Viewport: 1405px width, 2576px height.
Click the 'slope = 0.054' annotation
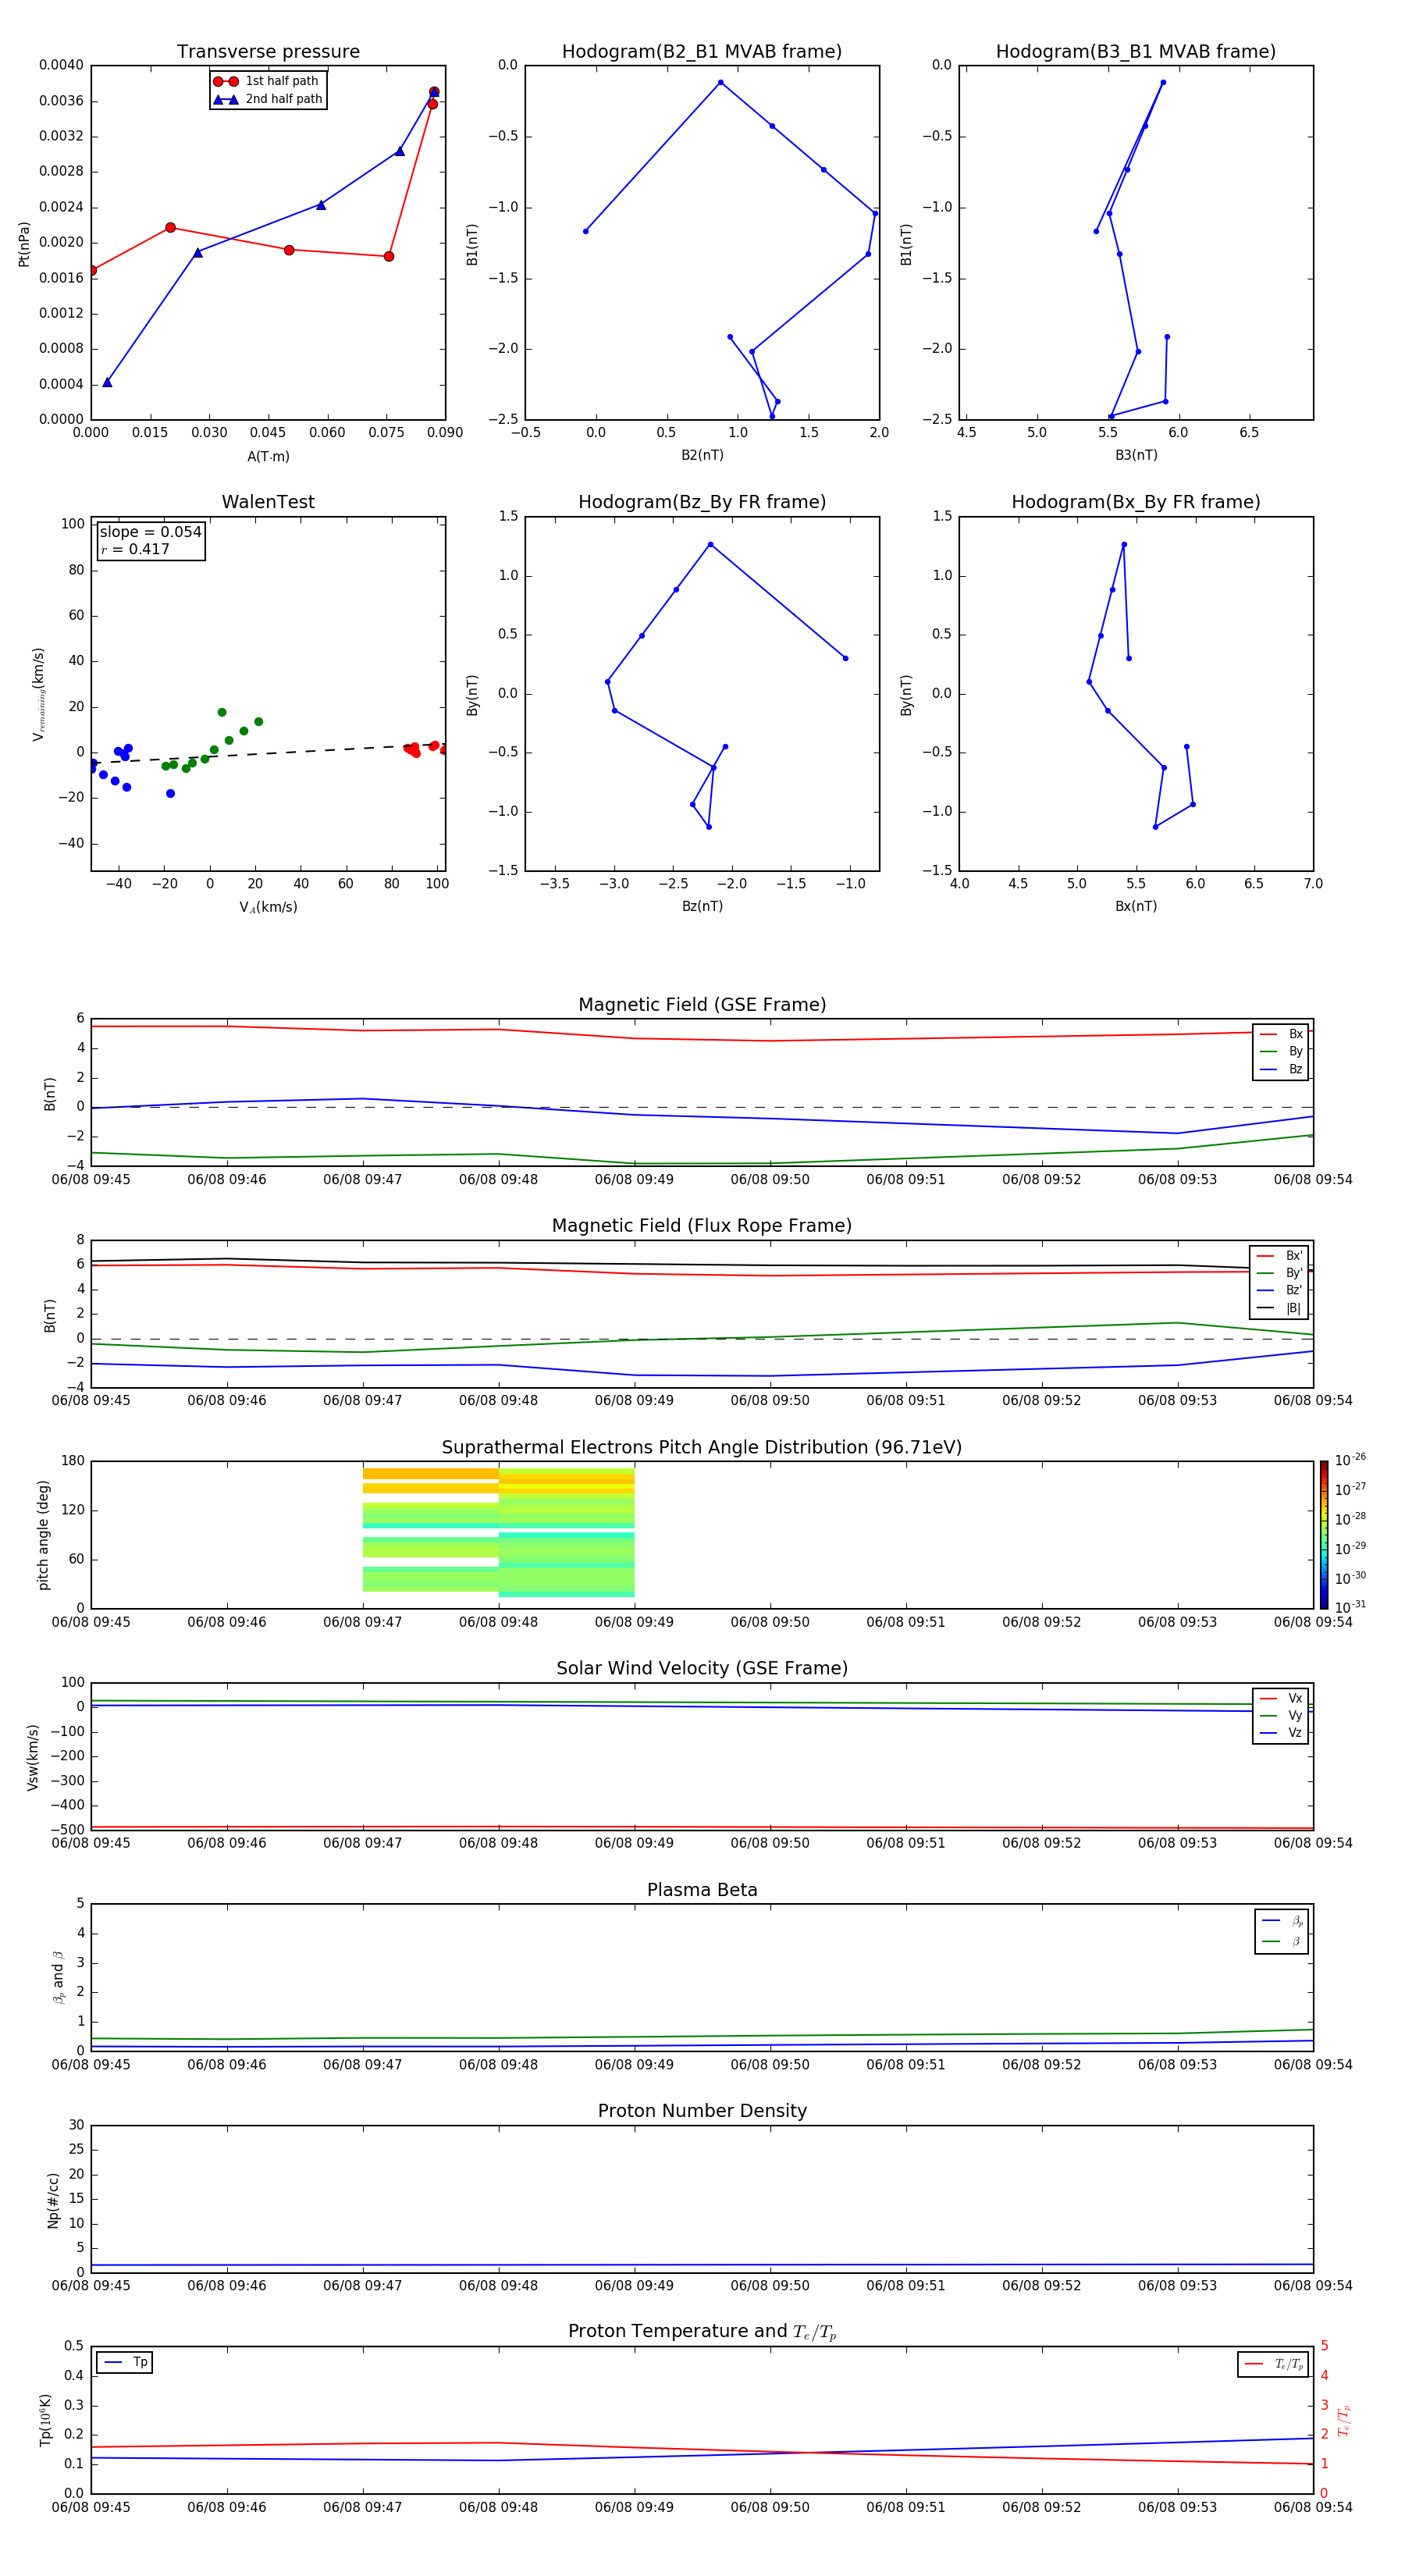(151, 532)
